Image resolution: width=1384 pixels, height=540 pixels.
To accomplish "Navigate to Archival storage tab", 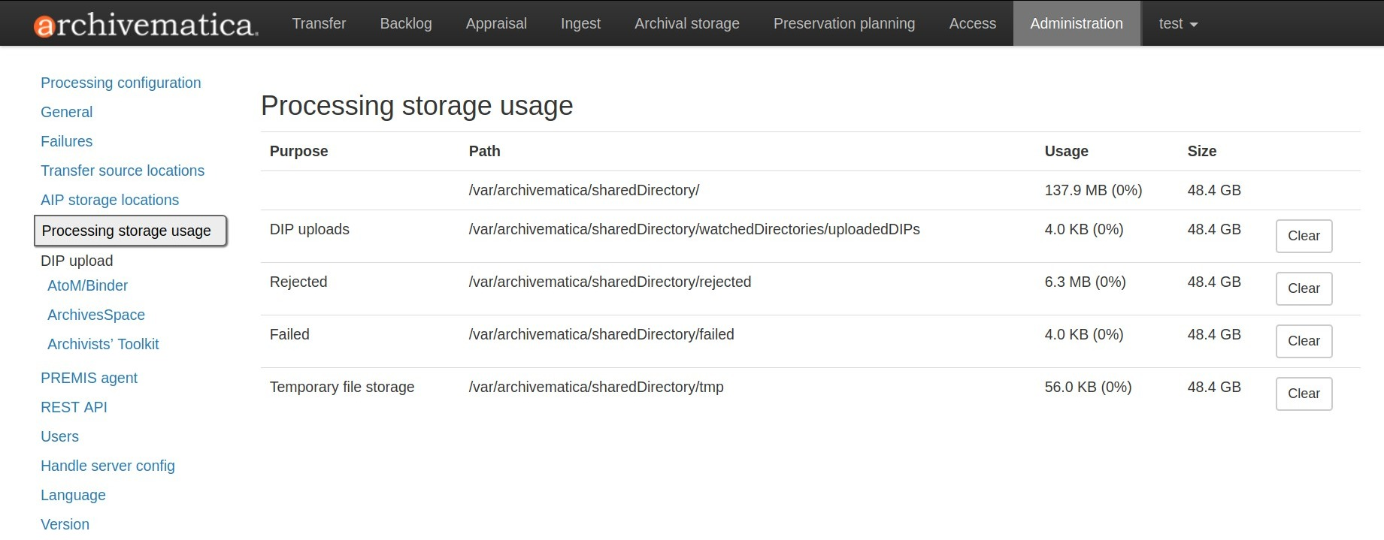I will tap(686, 24).
